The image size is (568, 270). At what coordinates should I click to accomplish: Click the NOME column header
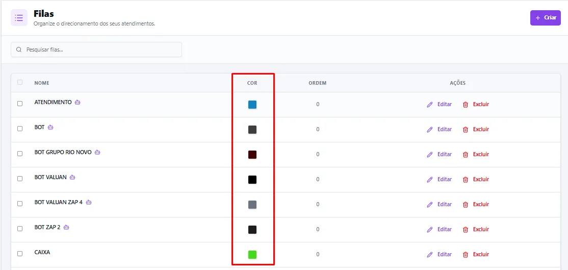(42, 83)
